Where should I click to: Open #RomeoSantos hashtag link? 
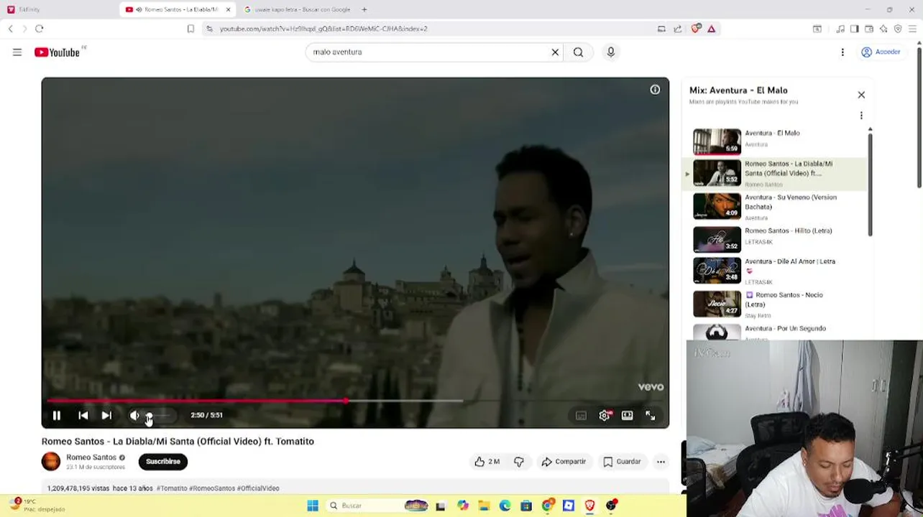click(213, 488)
